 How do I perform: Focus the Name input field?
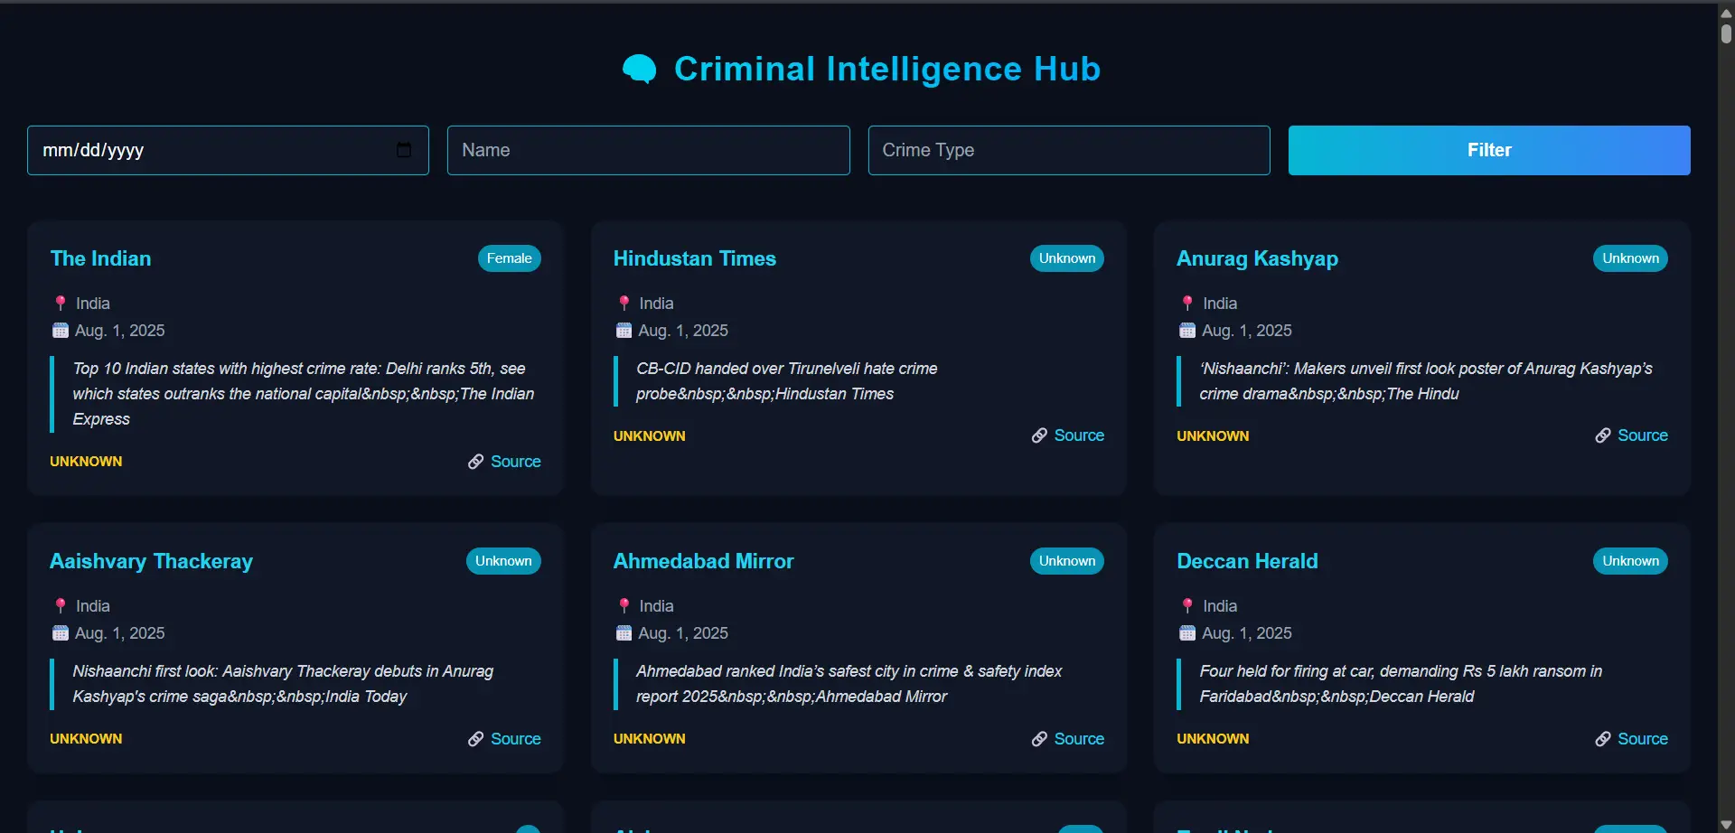click(x=648, y=150)
